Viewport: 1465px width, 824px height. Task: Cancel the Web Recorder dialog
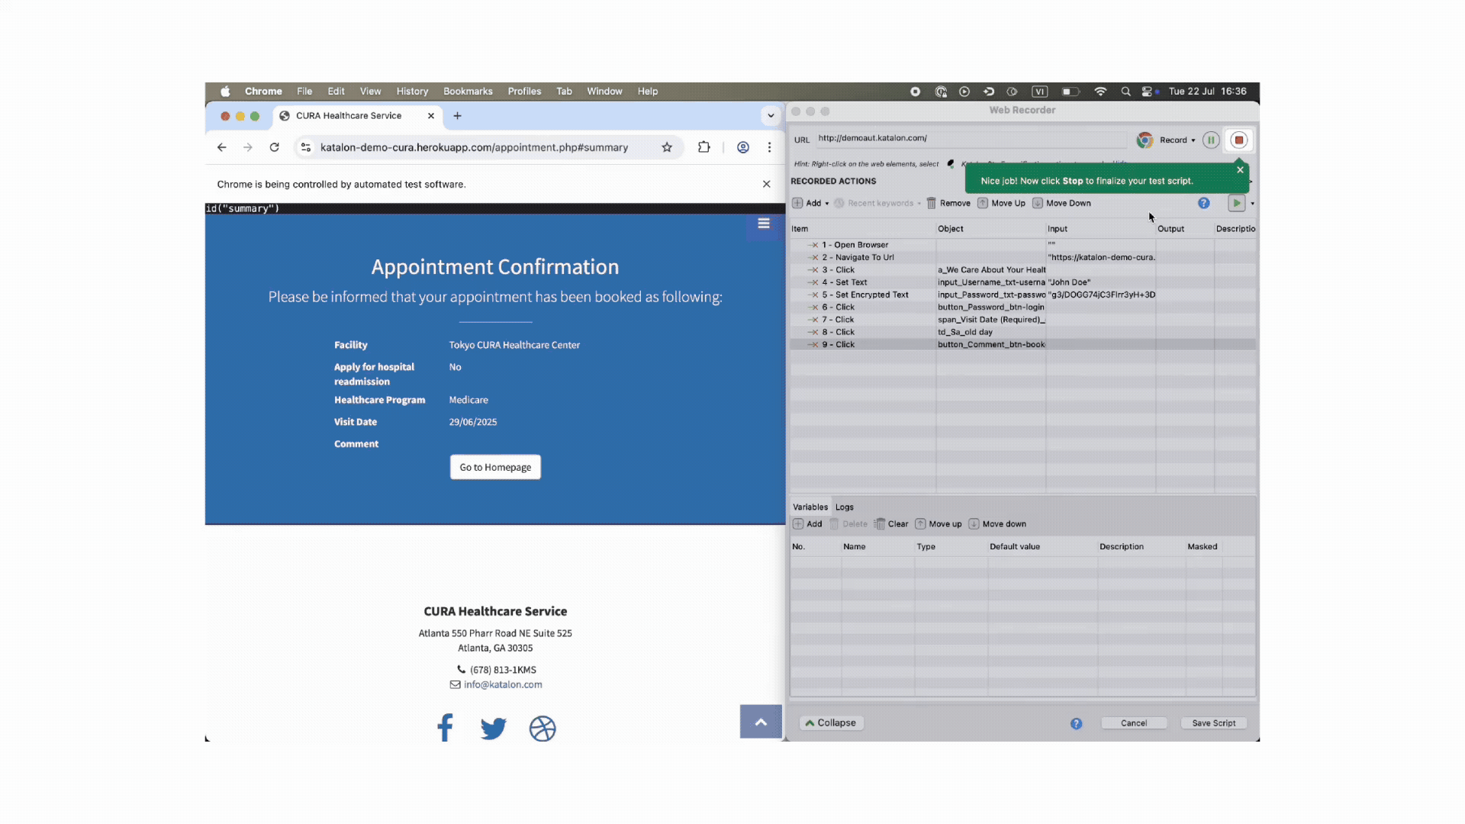pyautogui.click(x=1134, y=723)
